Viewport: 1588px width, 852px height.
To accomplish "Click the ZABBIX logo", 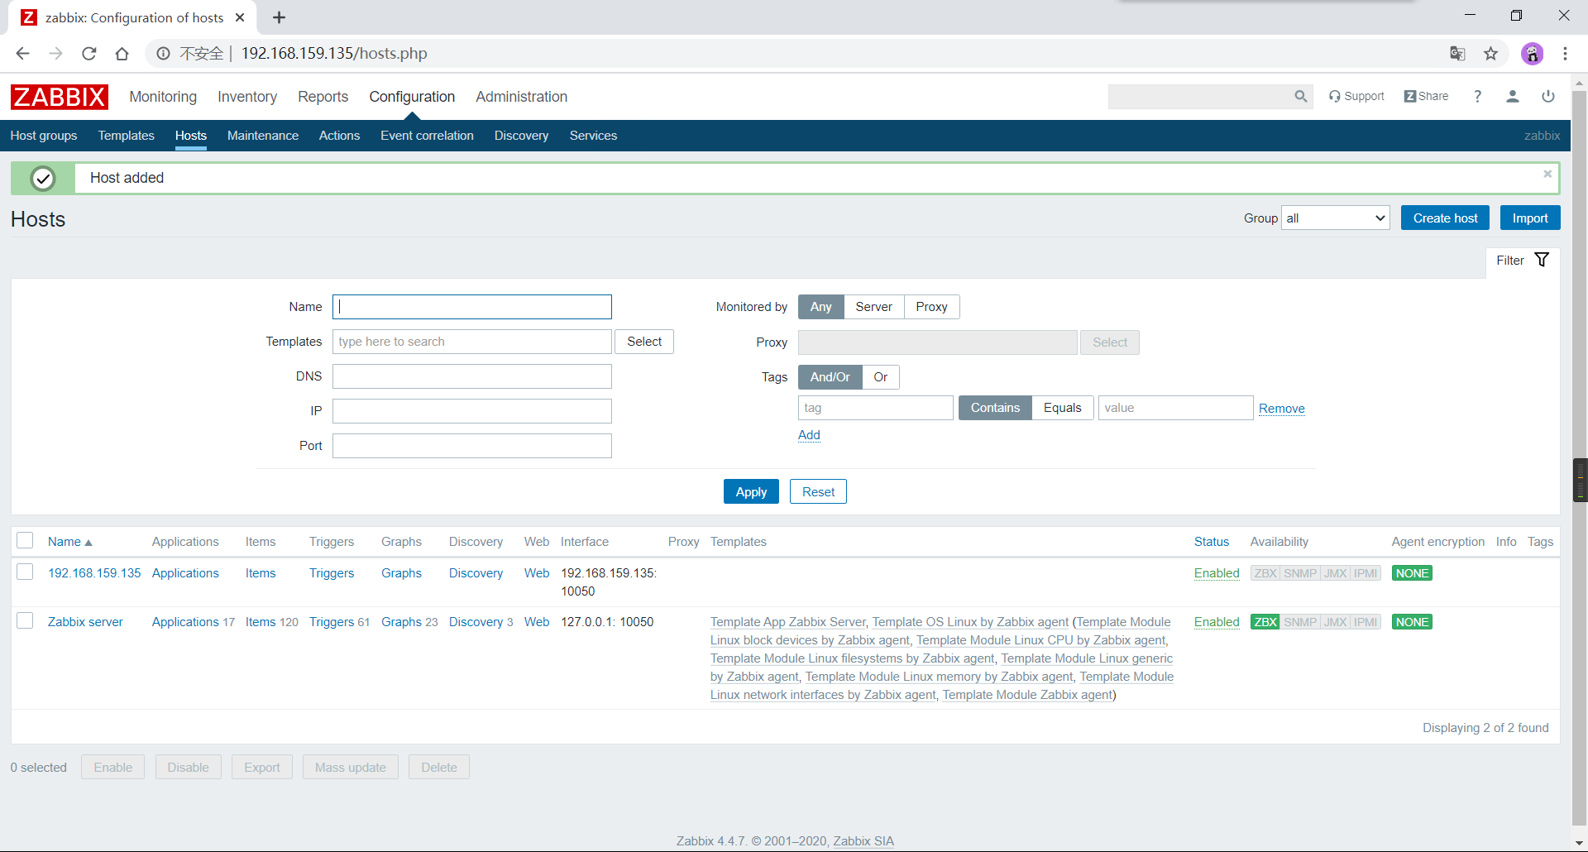I will [x=59, y=97].
